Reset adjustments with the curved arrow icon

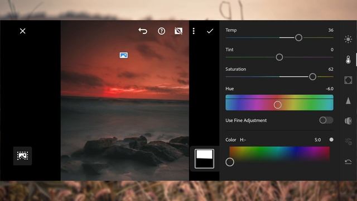coord(348,161)
